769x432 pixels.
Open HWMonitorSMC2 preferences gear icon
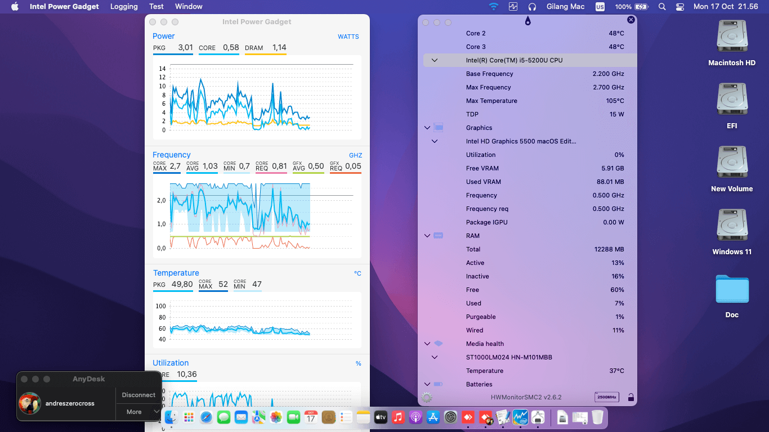(x=427, y=397)
